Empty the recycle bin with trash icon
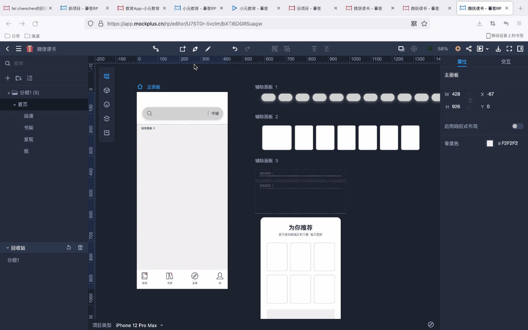The height and width of the screenshot is (330, 528). click(x=80, y=247)
